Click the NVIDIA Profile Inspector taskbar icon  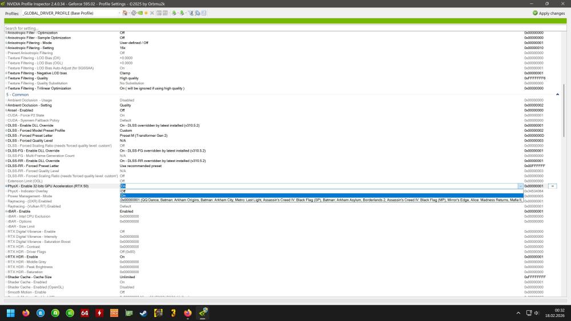pyautogui.click(x=203, y=313)
